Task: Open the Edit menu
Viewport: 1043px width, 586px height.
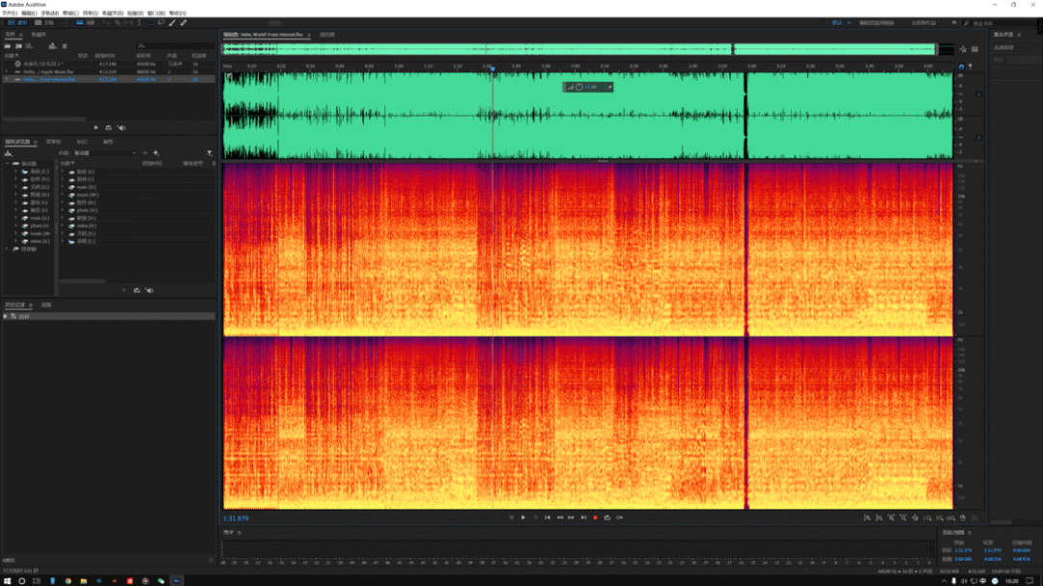Action: click(29, 14)
